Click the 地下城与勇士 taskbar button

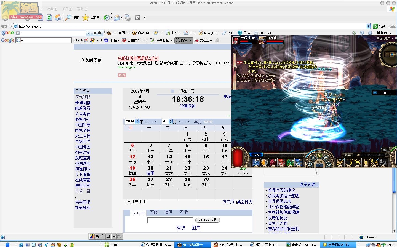(192, 245)
